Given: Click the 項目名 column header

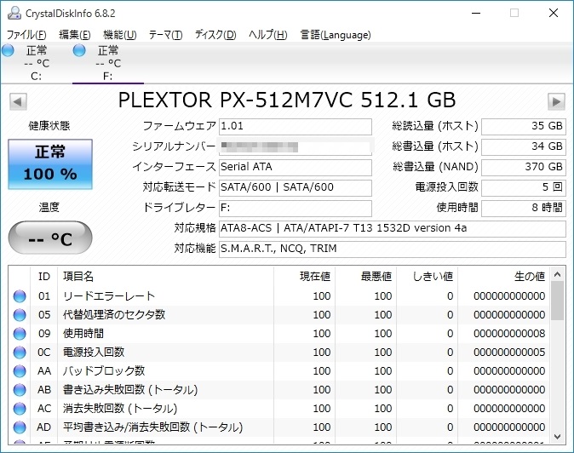Looking at the screenshot, I should click(x=165, y=276).
